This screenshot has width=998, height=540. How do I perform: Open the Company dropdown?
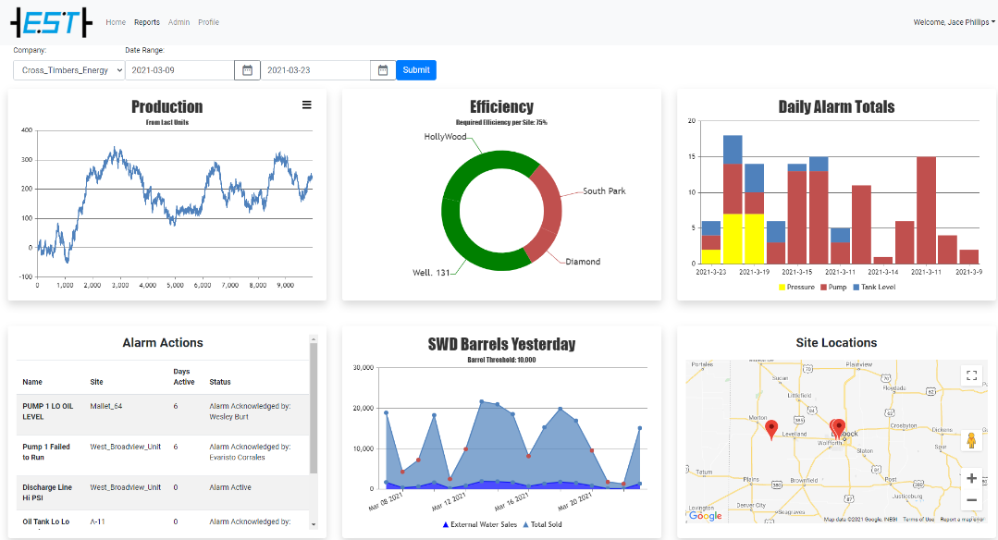tap(68, 70)
